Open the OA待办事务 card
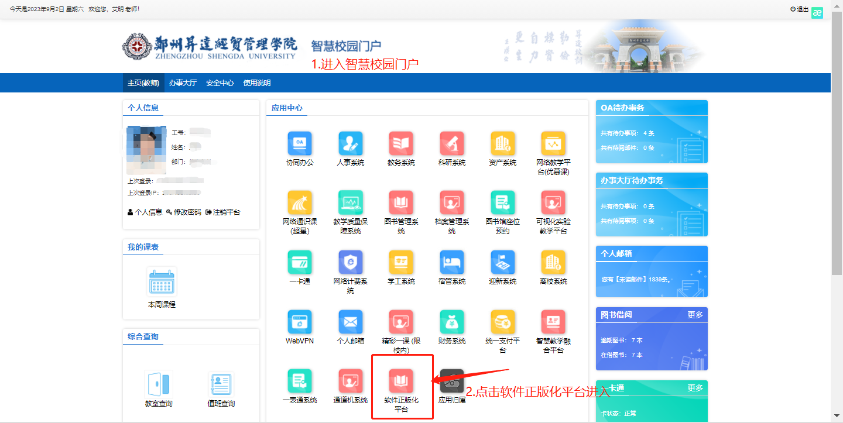 click(x=652, y=132)
